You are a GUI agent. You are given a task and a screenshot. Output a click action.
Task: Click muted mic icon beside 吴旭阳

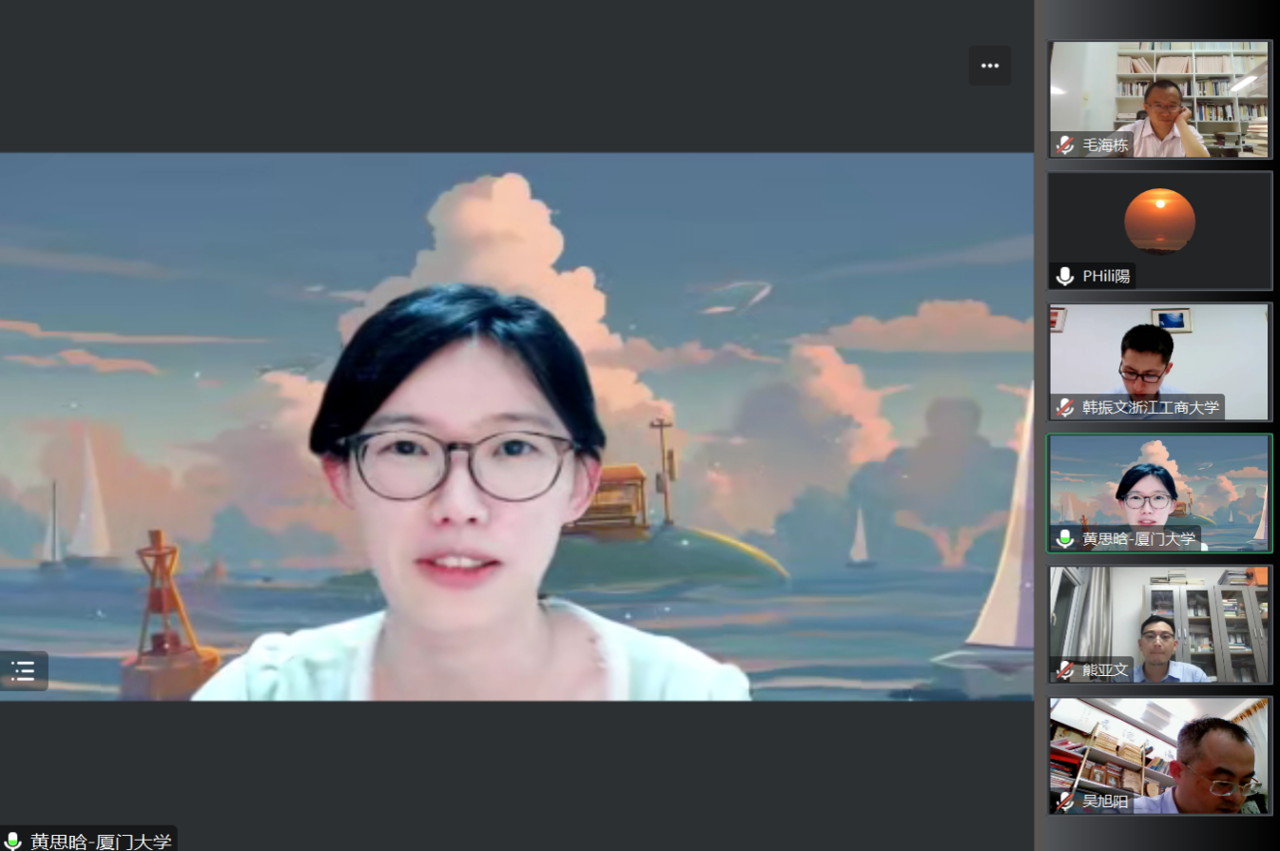coord(1065,802)
